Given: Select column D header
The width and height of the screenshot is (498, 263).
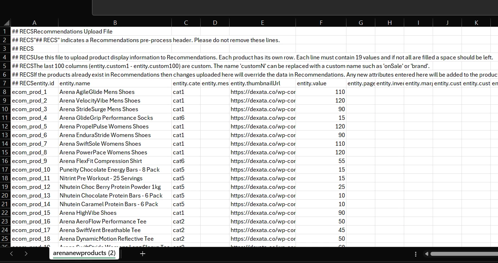Looking at the screenshot, I should (x=215, y=23).
